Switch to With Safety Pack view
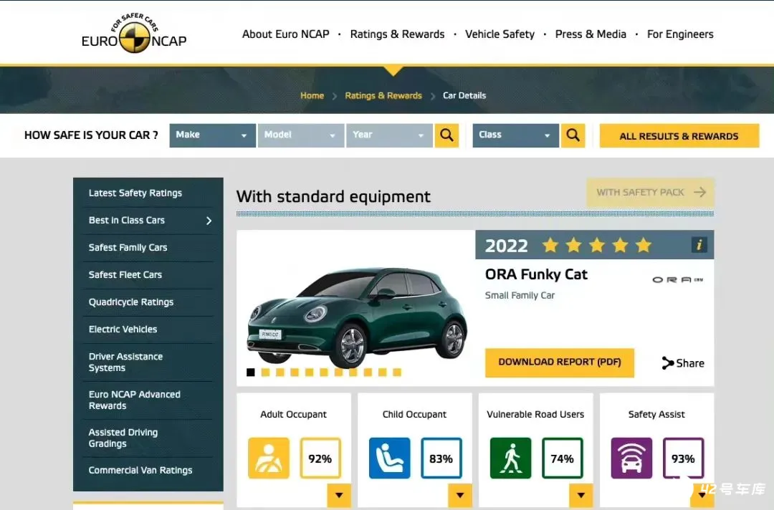This screenshot has width=774, height=510. tap(650, 192)
